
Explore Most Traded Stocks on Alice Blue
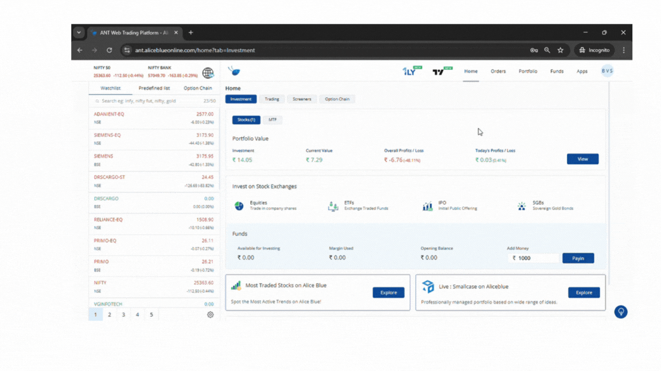(x=388, y=293)
